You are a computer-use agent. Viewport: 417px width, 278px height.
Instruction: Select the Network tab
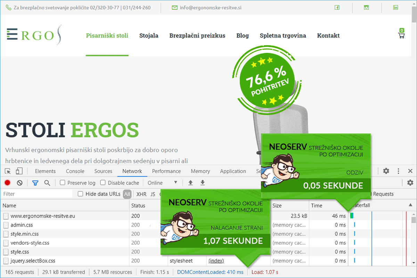[132, 171]
